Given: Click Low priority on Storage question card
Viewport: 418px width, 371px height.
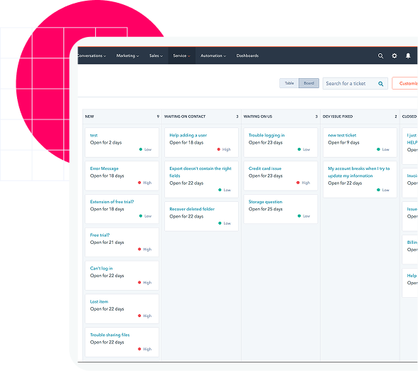Looking at the screenshot, I should pyautogui.click(x=304, y=216).
